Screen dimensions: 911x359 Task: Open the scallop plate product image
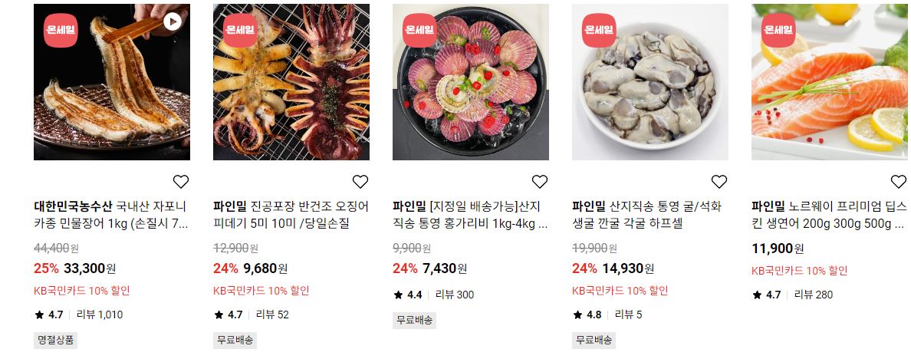pyautogui.click(x=471, y=82)
